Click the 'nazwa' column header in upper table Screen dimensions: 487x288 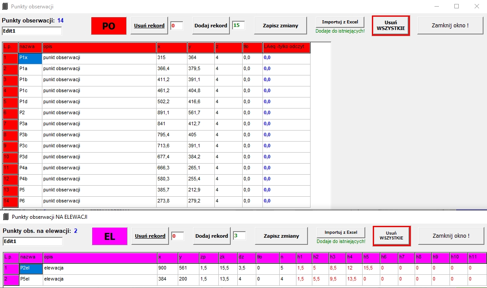pos(30,47)
